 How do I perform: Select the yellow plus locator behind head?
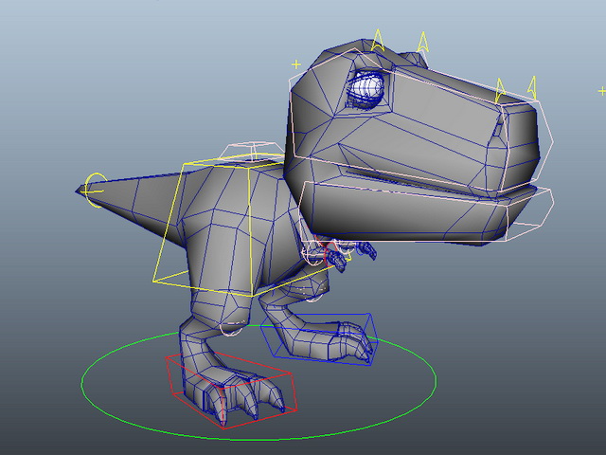click(x=296, y=64)
